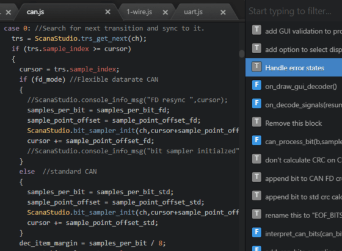Screen dimensions: 342x251
Task: Click commented 'bit sampler initialzed' line
Action: pos(133,151)
